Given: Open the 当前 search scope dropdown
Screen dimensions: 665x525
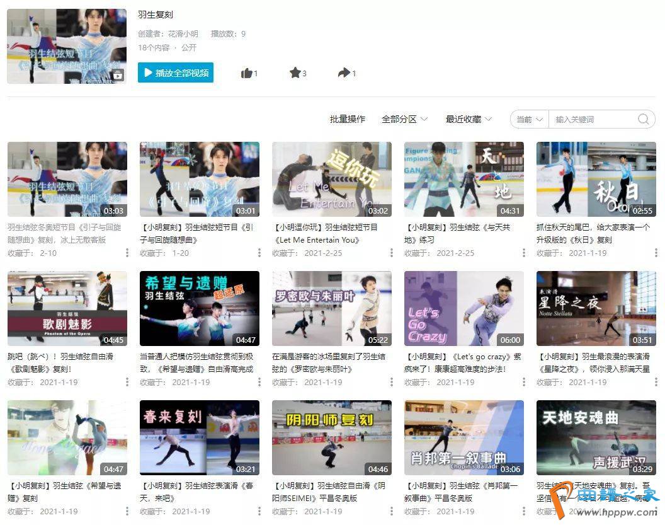Looking at the screenshot, I should pos(529,119).
